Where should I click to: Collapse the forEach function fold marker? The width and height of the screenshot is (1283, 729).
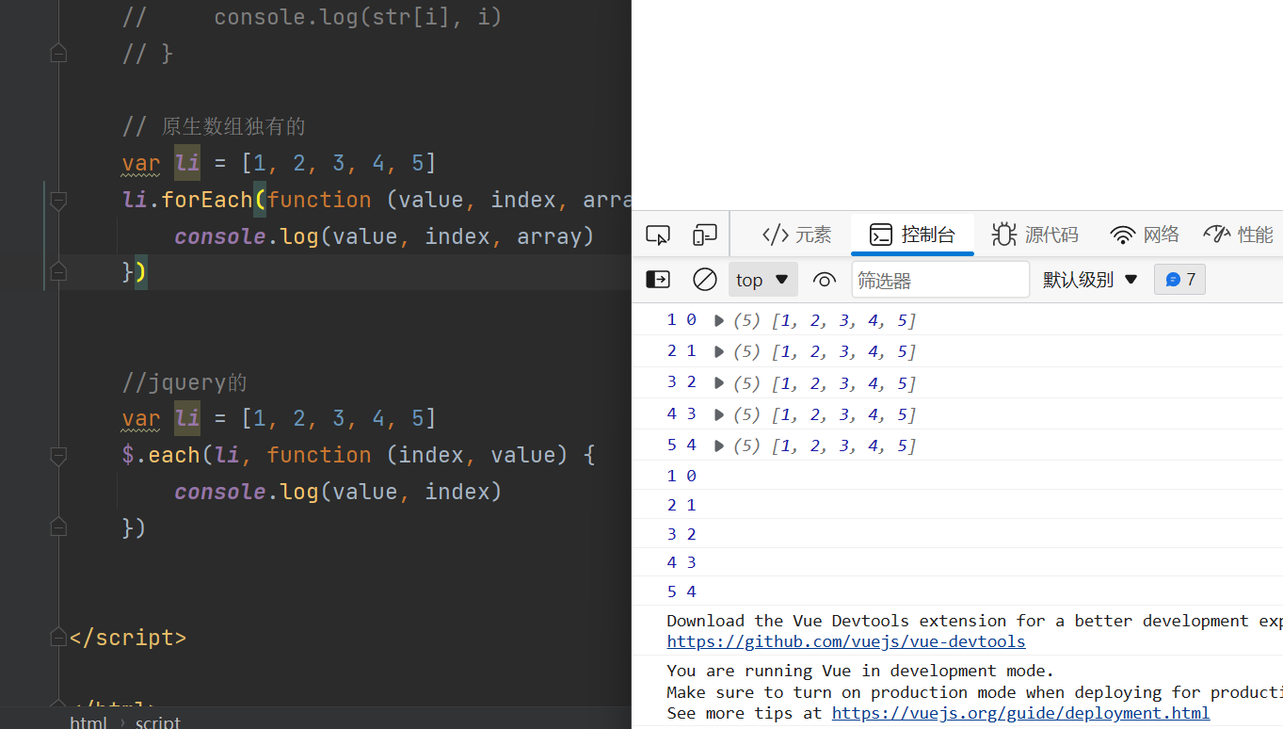(58, 200)
